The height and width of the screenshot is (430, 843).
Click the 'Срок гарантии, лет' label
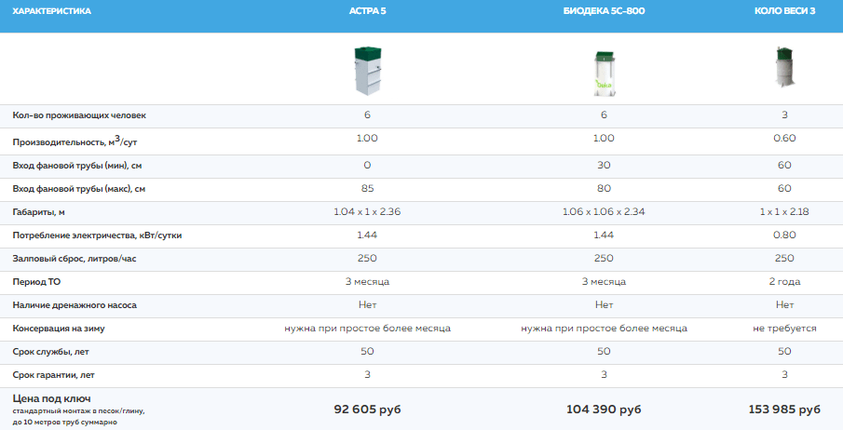(53, 375)
